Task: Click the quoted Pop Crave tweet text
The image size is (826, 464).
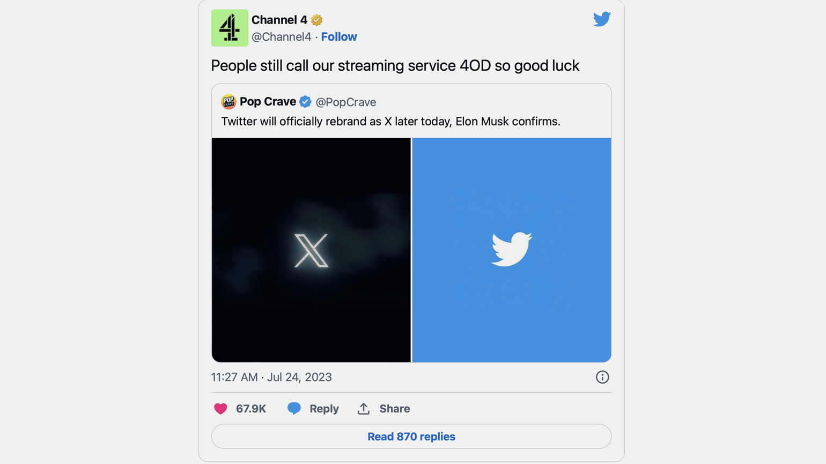Action: (391, 122)
